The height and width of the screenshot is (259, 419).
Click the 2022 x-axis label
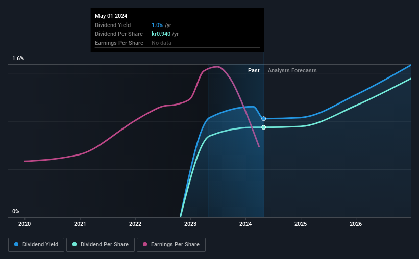pyautogui.click(x=135, y=224)
